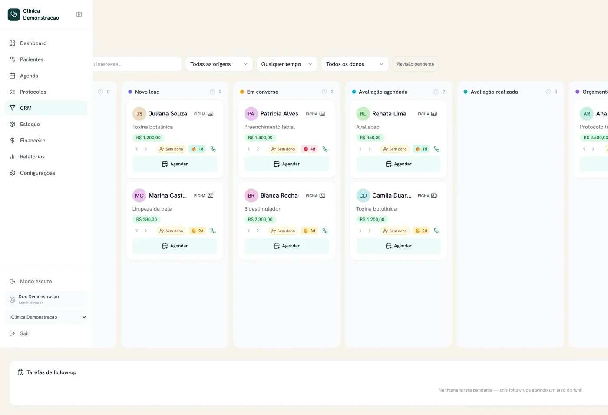Open Financeiro in the sidebar

pos(46,141)
